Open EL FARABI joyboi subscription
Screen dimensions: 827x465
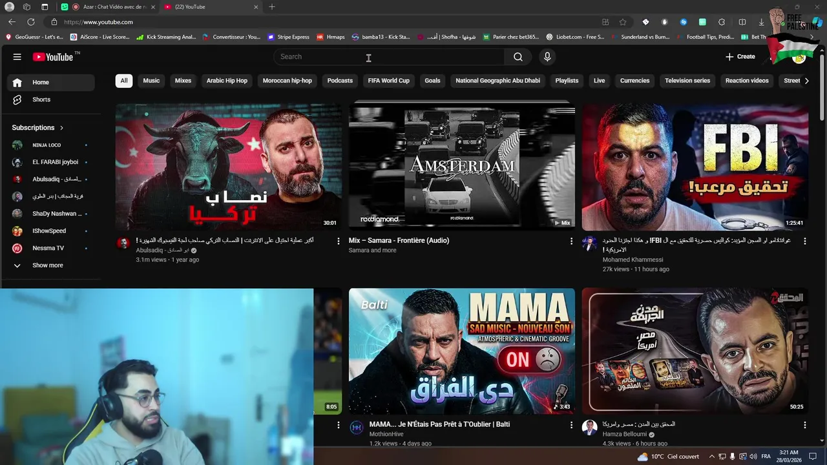(51, 162)
